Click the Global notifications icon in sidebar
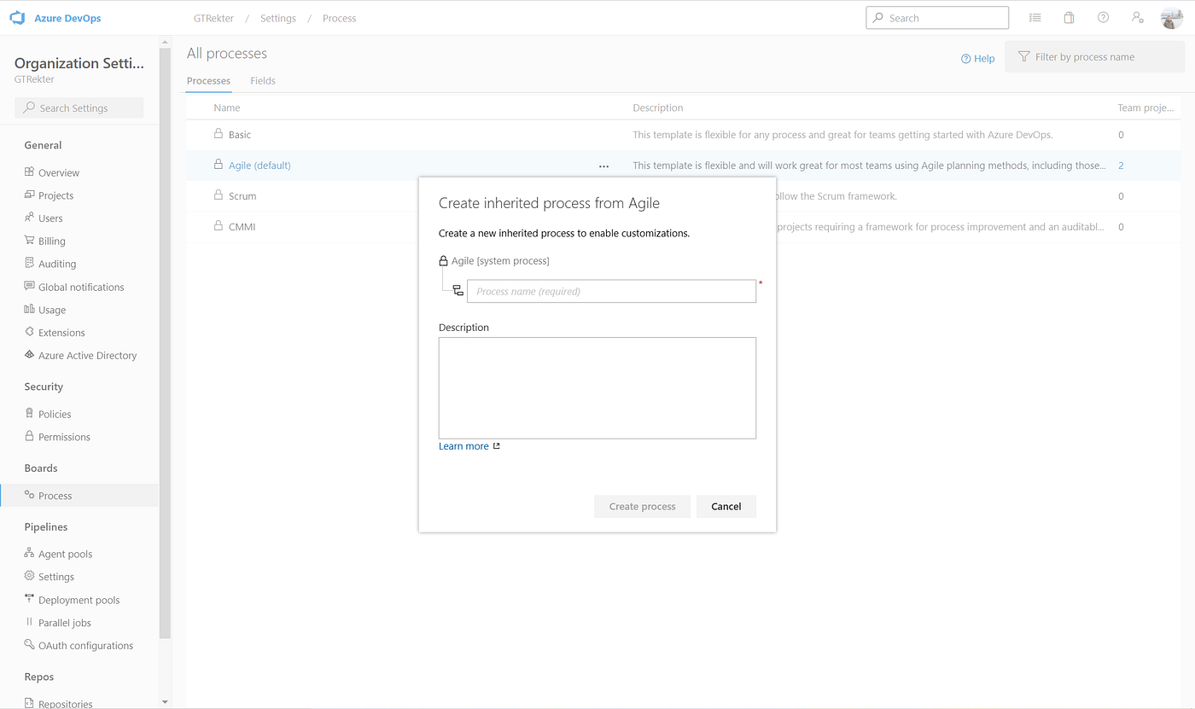Viewport: 1195px width, 709px height. point(29,286)
